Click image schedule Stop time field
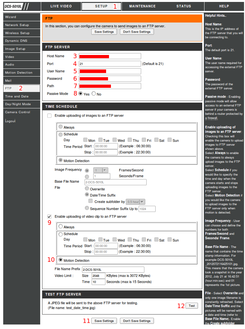Screen dimensions: 245x329 coord(106,152)
